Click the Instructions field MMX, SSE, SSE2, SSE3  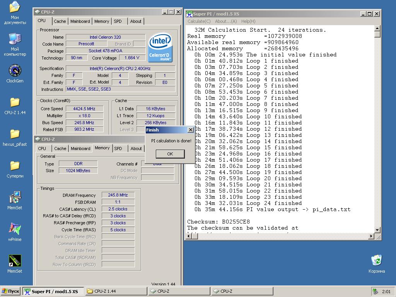point(121,89)
